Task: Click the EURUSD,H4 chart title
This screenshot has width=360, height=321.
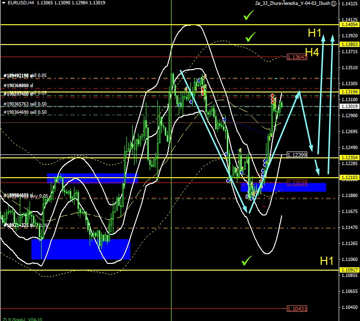Action: click(x=17, y=3)
